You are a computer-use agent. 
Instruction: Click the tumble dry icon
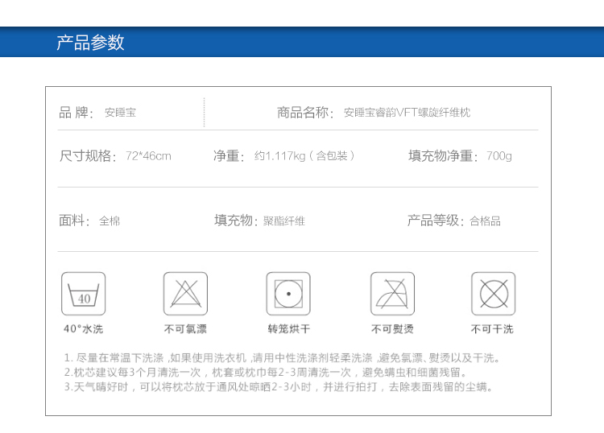(x=288, y=294)
